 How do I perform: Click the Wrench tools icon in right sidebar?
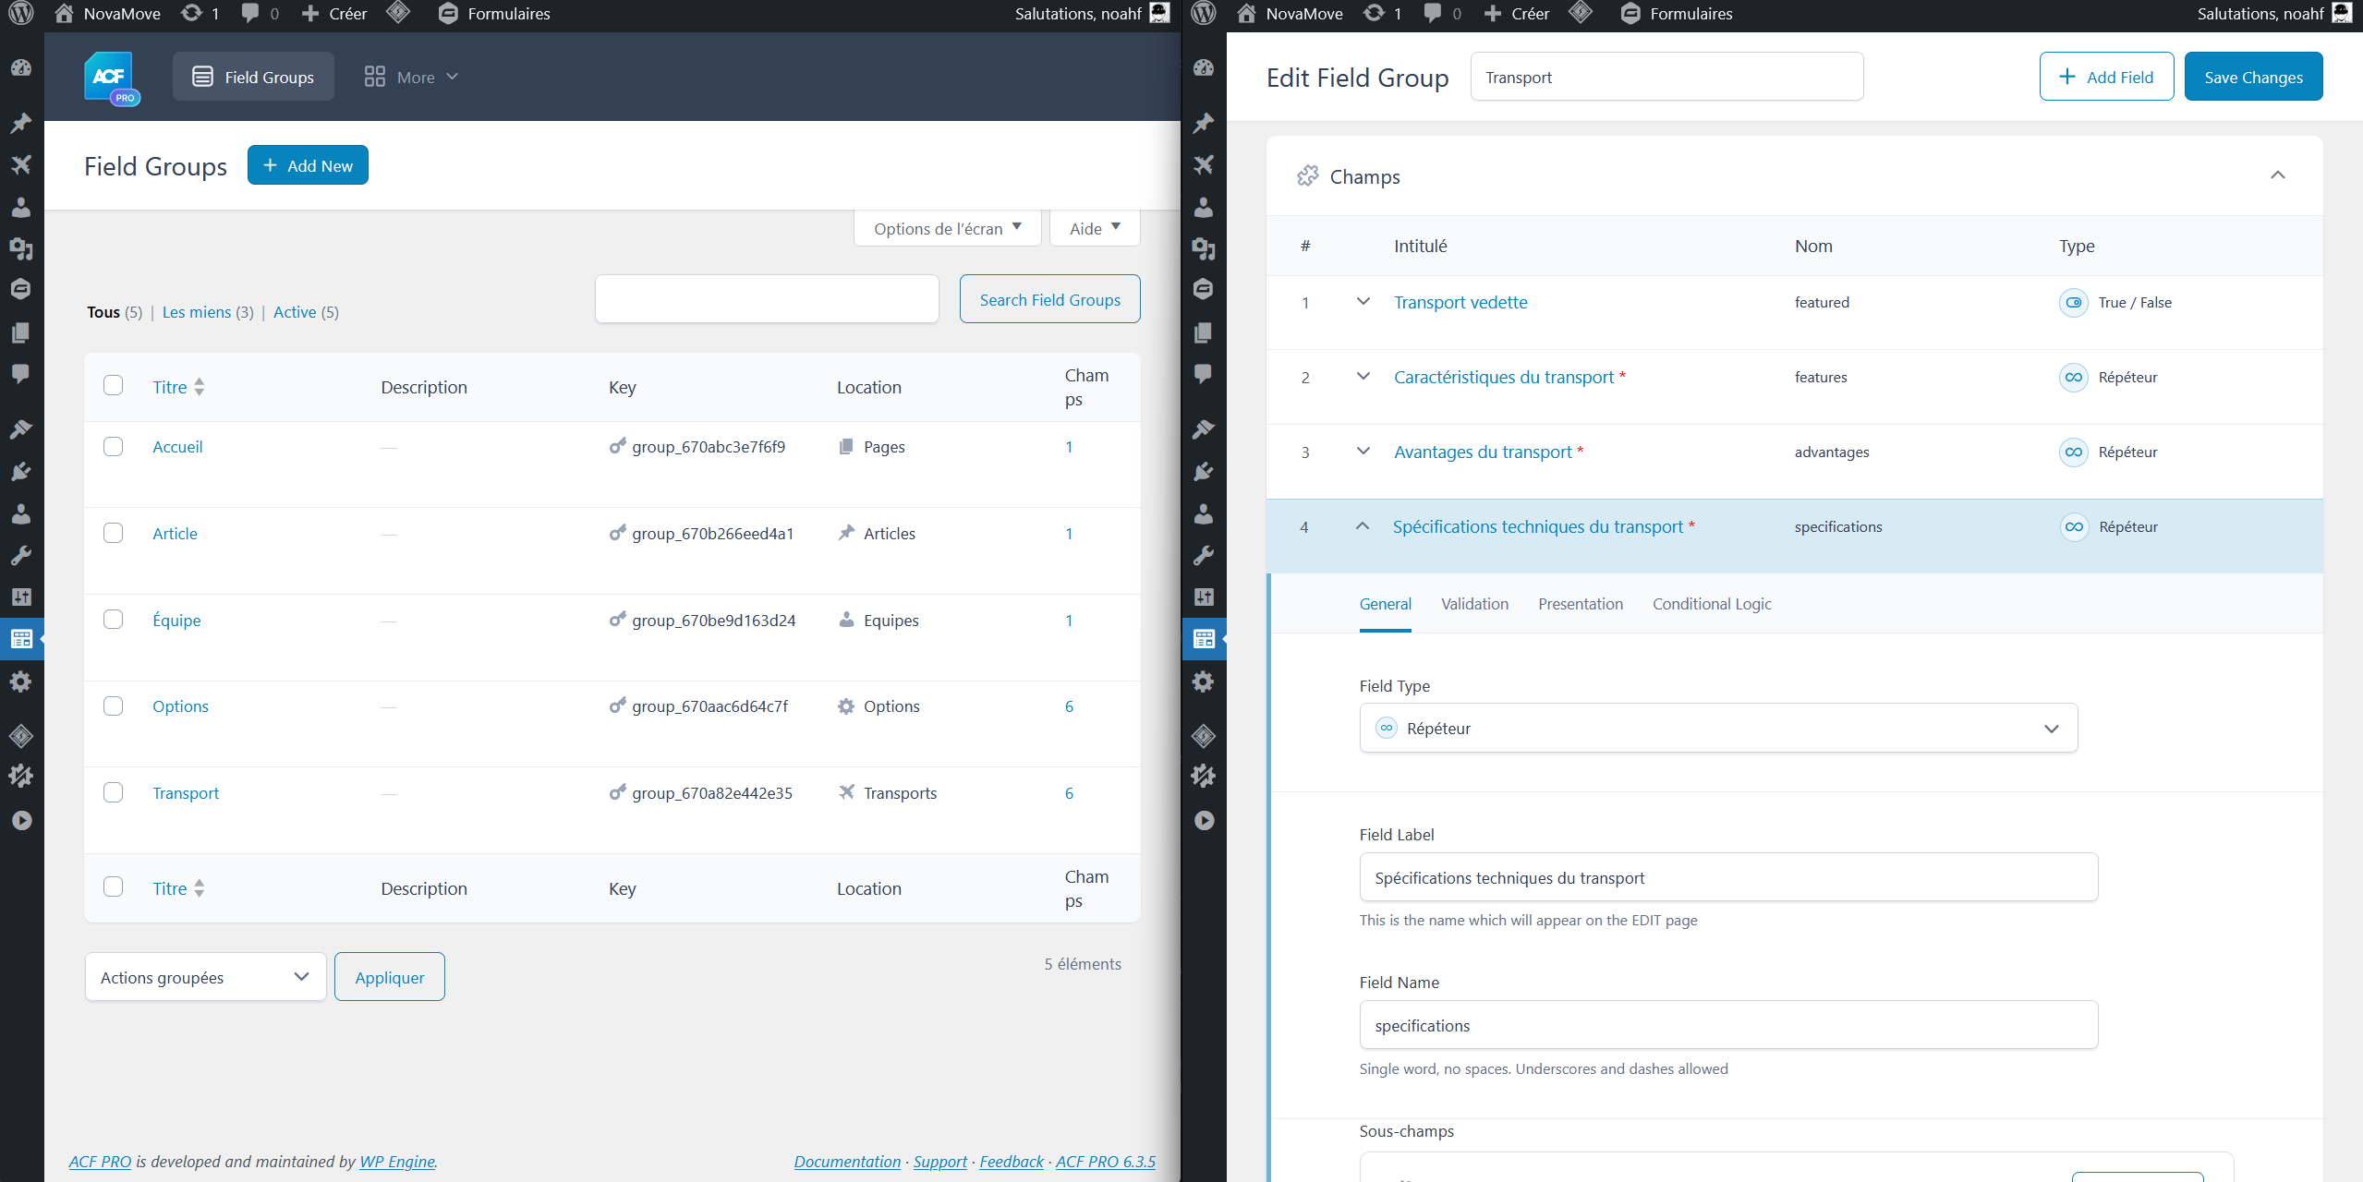click(x=1204, y=555)
